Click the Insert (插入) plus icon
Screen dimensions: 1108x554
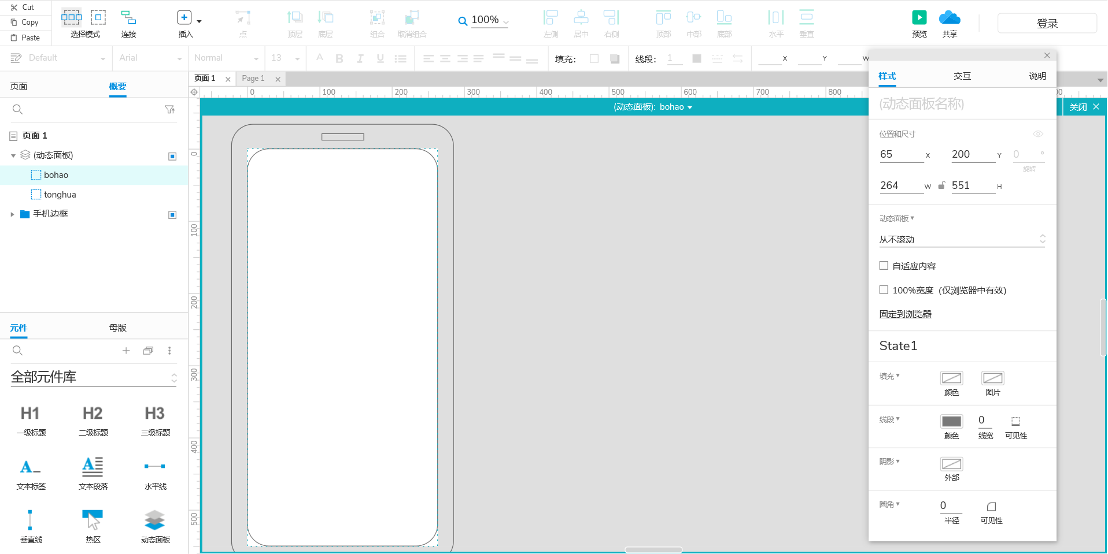pos(184,17)
